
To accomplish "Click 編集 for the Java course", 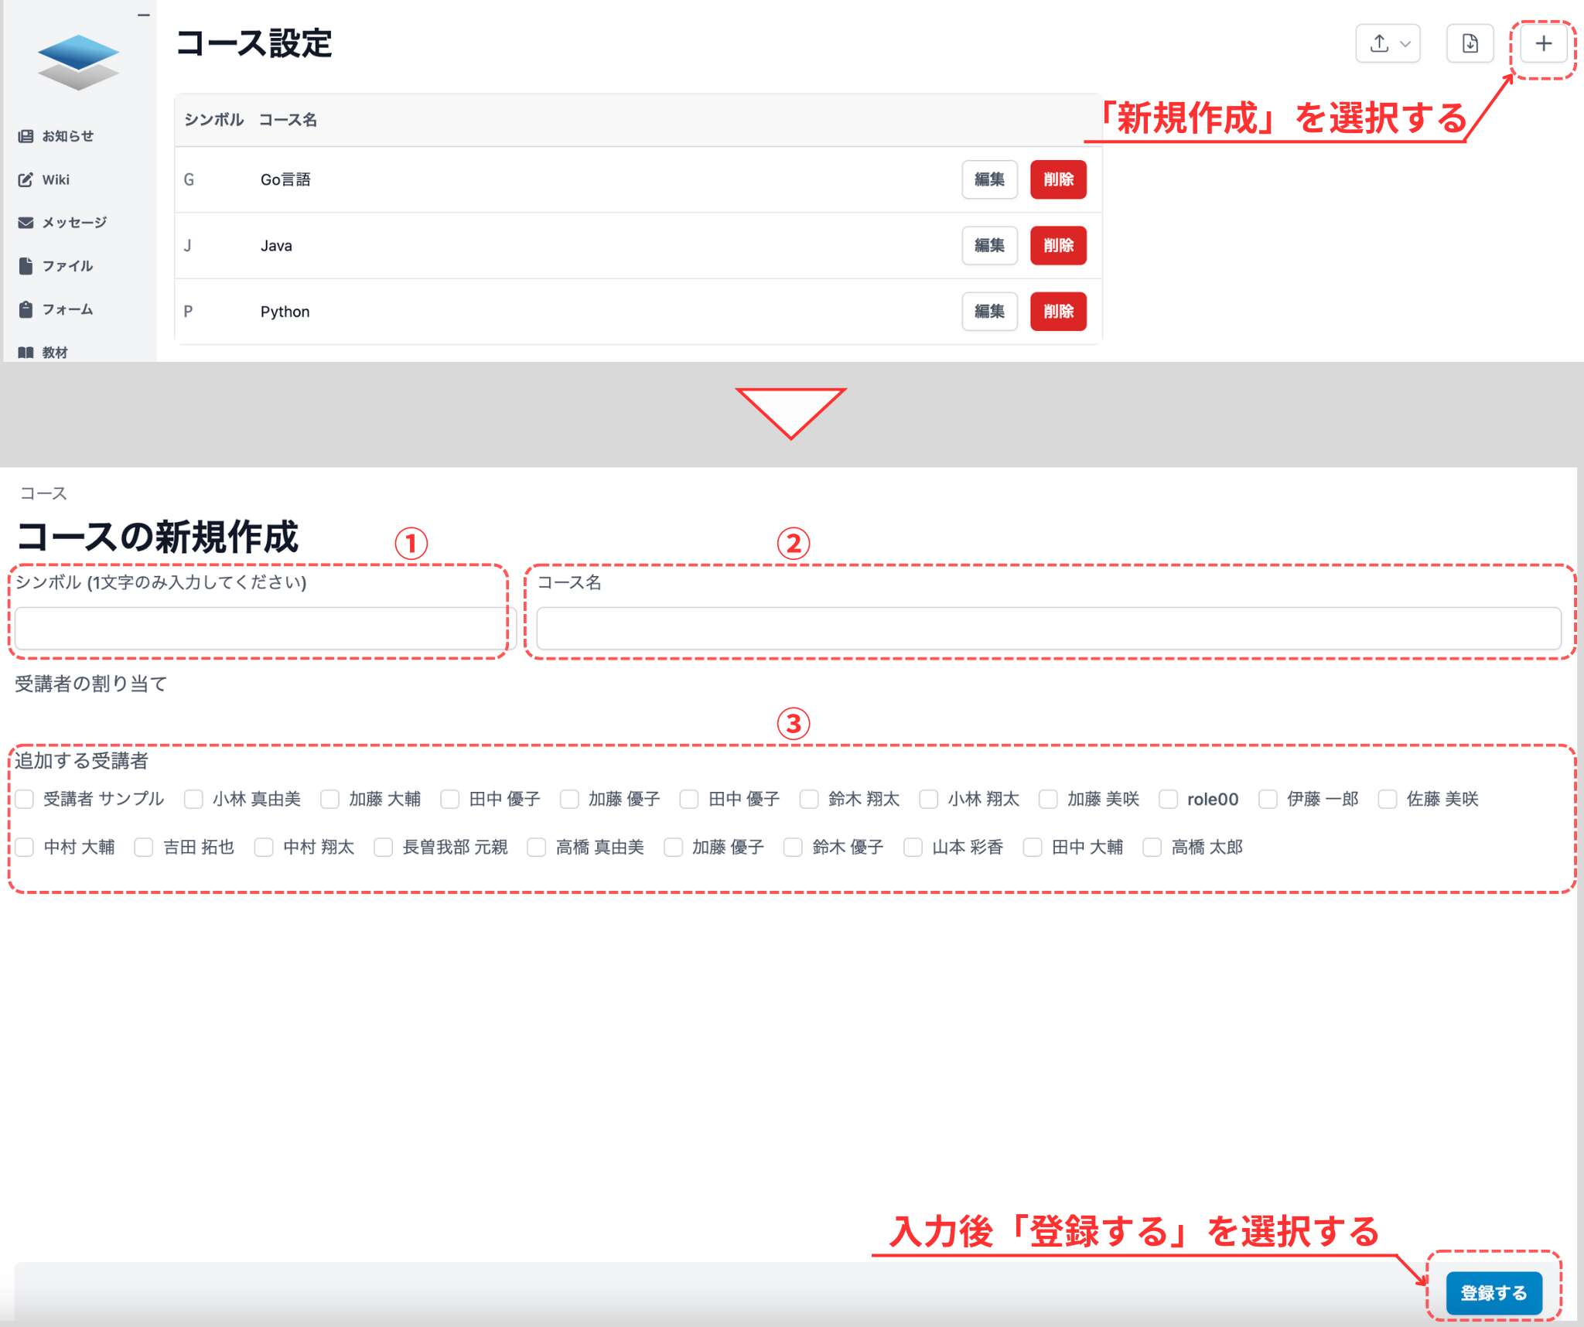I will tap(989, 245).
